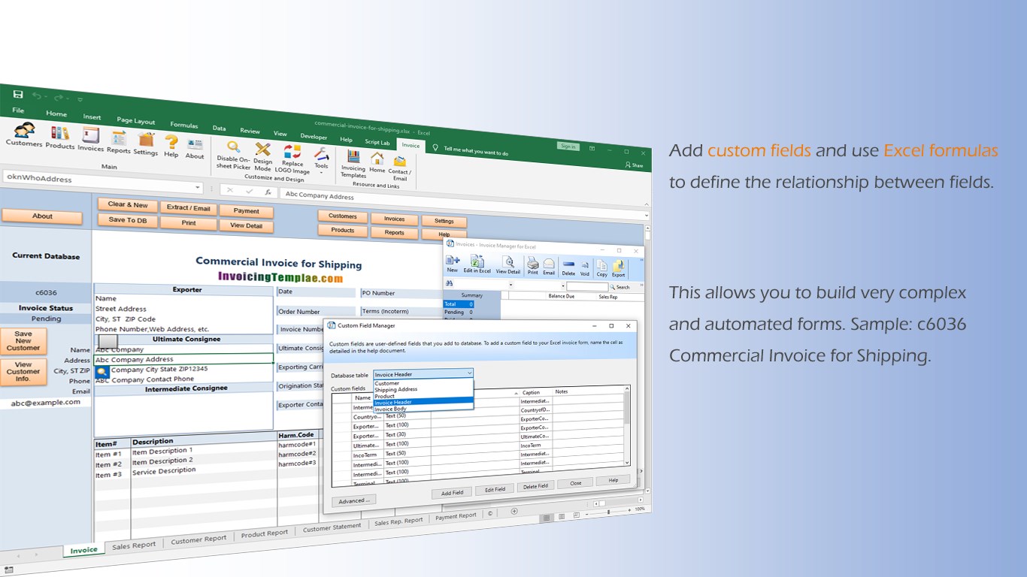Image resolution: width=1027 pixels, height=577 pixels.
Task: Click Delete Field in Custom Field Manager
Action: tap(538, 485)
